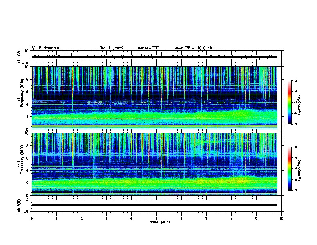Click time axis tick label "8"

[231, 219]
